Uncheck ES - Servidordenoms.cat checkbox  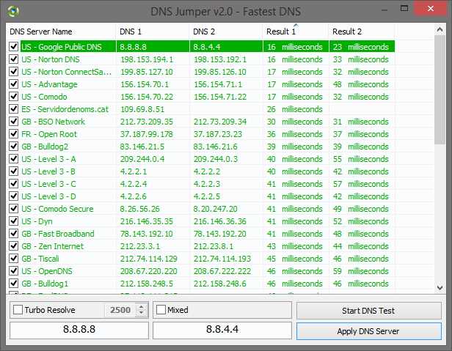coord(13,109)
